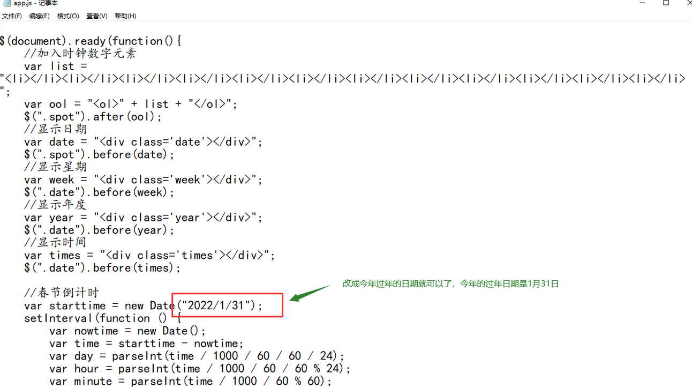The image size is (692, 388).
Task: Click the line "$(".spot").after(ool);"
Action: [x=93, y=117]
